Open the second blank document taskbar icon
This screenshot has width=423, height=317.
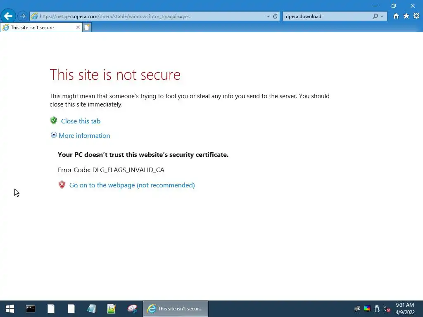(71, 309)
